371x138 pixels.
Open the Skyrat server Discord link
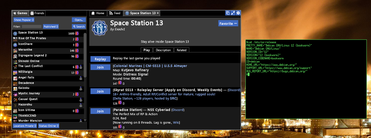tap(234, 90)
